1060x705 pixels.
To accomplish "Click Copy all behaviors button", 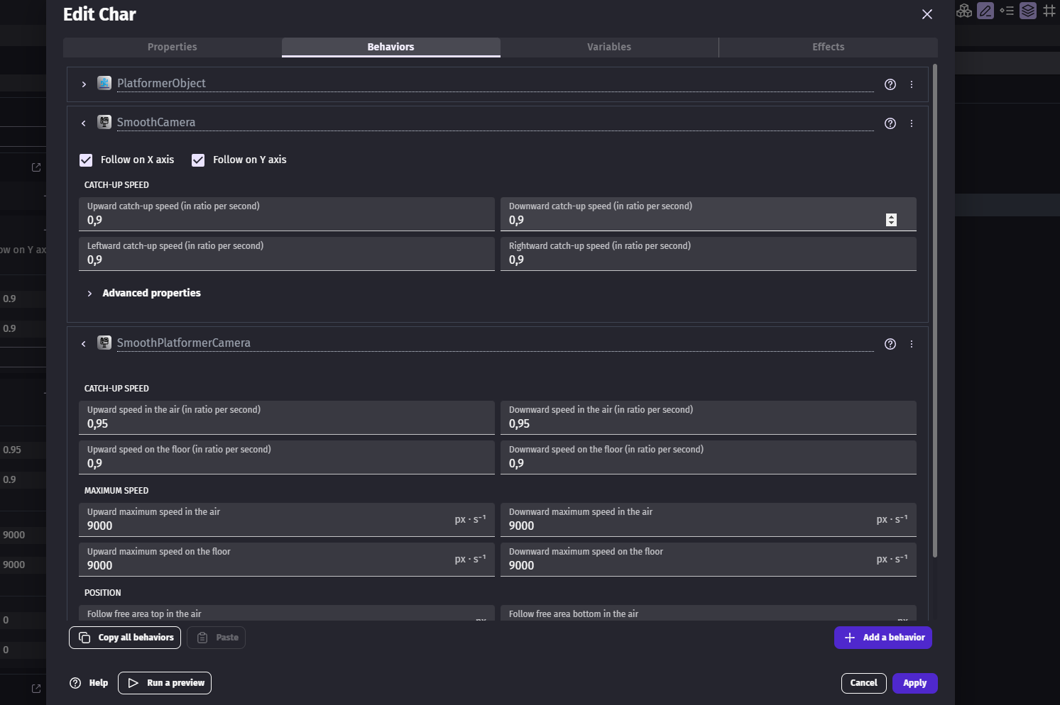I will [x=126, y=638].
